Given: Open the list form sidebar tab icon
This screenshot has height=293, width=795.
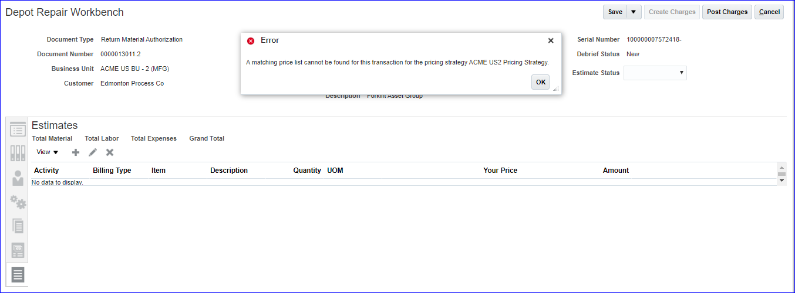Looking at the screenshot, I should [18, 130].
